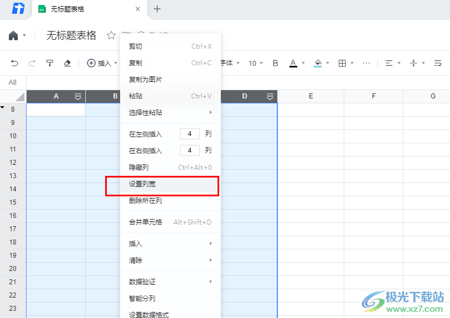Select the 无标题表格 browser tab
This screenshot has height=318, width=450.
90,9
